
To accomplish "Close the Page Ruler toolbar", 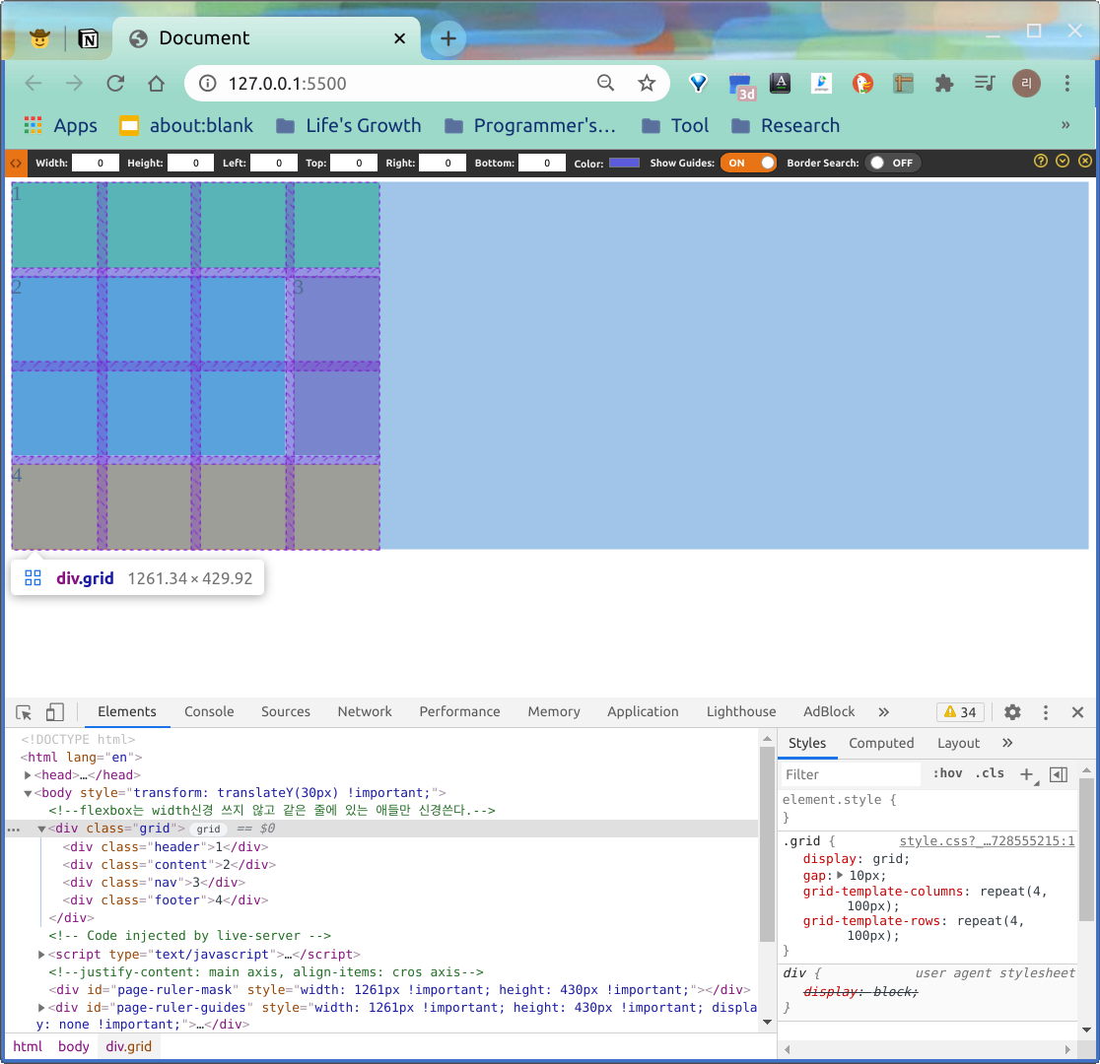I will [x=1084, y=161].
